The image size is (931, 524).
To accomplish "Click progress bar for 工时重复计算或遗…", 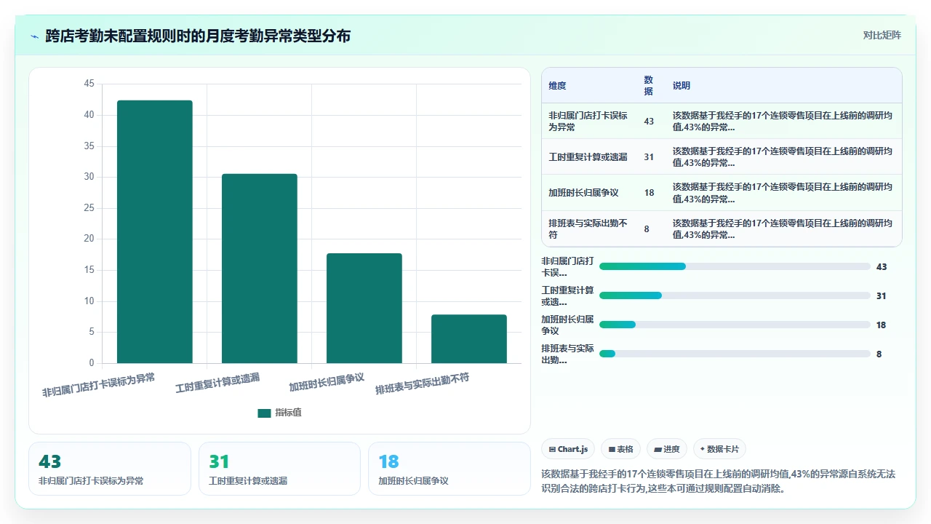I will (x=735, y=295).
